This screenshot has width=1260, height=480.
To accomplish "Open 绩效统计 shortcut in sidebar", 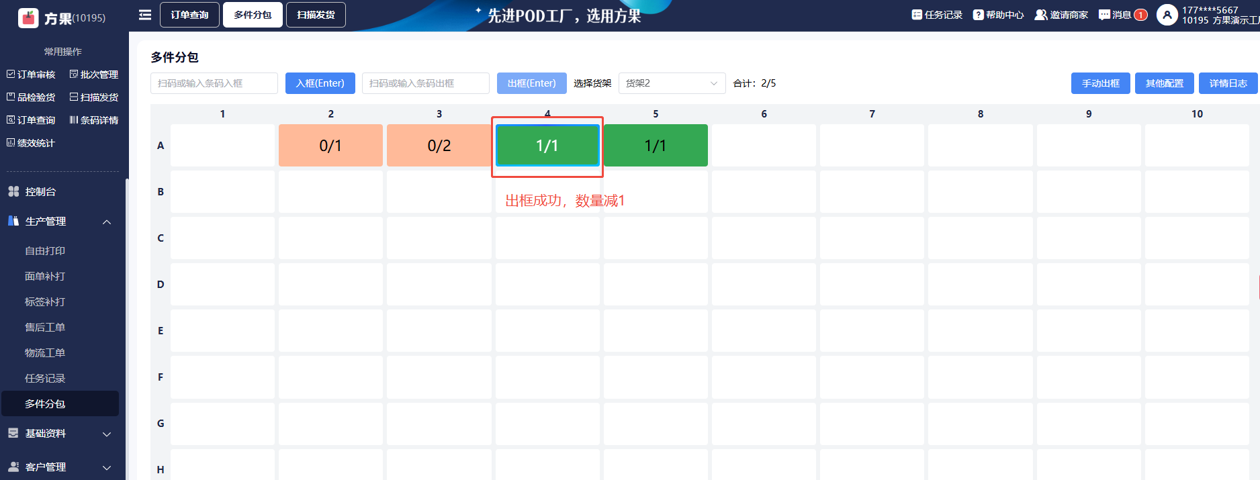I will pos(31,143).
